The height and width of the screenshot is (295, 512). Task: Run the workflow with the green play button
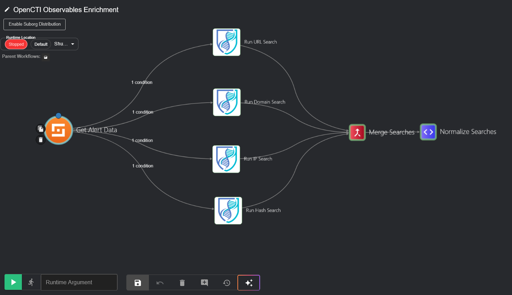pyautogui.click(x=14, y=282)
